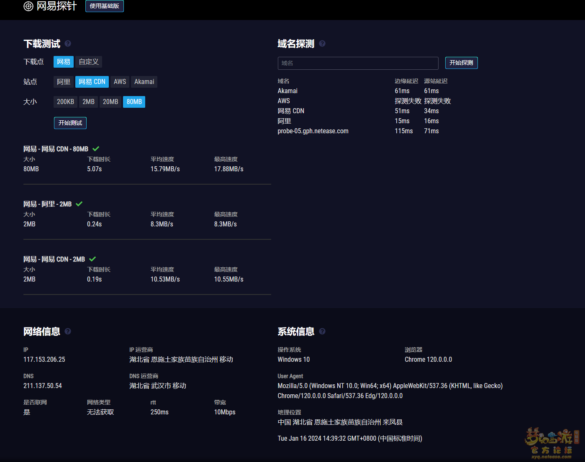Viewport: 585px width, 462px height.
Task: Click IP carrier 湖北省 恩施土家族苗族自治州 移动
Action: 181,360
